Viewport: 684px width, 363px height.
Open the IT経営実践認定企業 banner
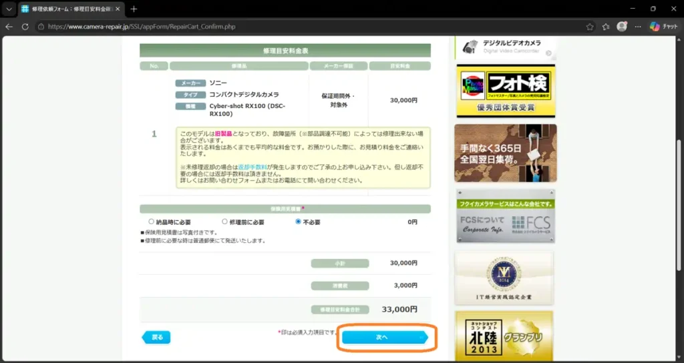(x=504, y=278)
